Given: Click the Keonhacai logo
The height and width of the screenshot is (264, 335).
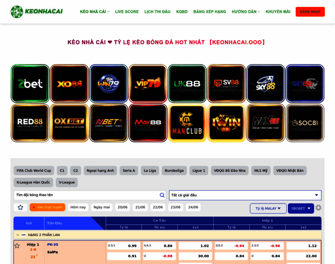Looking at the screenshot, I should (37, 11).
